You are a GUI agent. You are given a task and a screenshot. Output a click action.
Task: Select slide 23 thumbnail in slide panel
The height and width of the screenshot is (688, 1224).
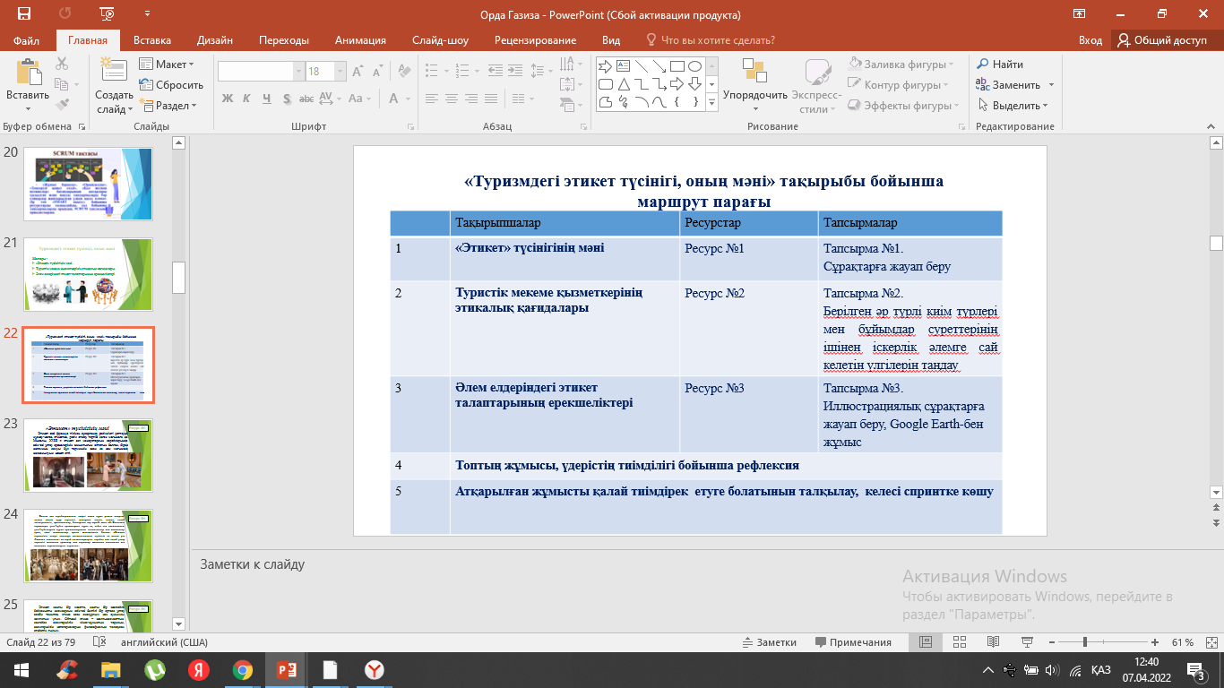[x=88, y=455]
